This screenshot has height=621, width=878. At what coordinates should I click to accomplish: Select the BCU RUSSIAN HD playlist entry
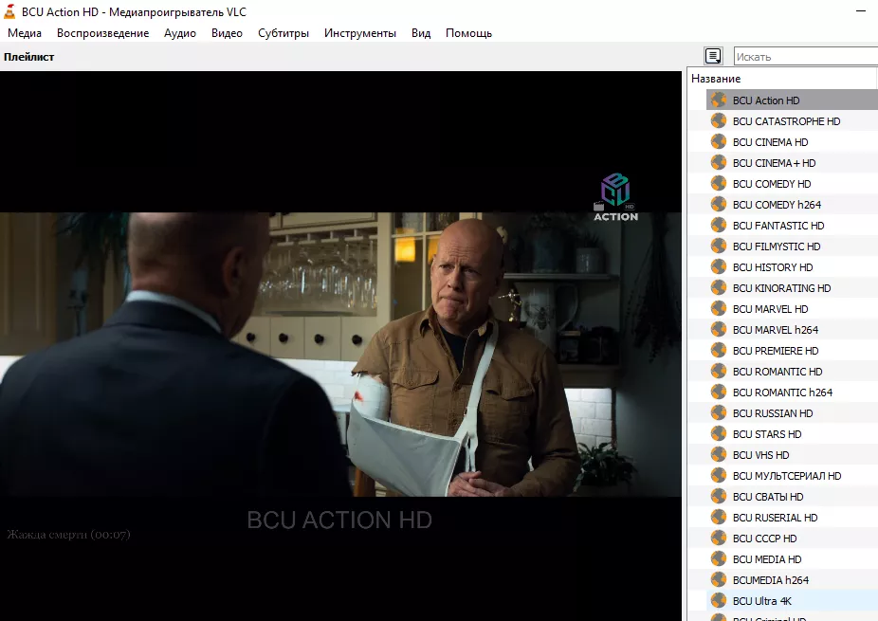pos(792,413)
